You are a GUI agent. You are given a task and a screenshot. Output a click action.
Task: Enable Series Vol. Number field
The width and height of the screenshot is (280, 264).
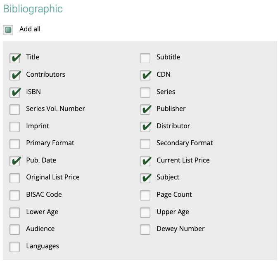14,110
